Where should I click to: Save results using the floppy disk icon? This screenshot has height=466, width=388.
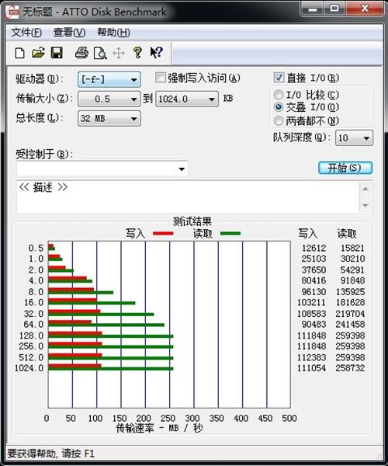(x=57, y=53)
